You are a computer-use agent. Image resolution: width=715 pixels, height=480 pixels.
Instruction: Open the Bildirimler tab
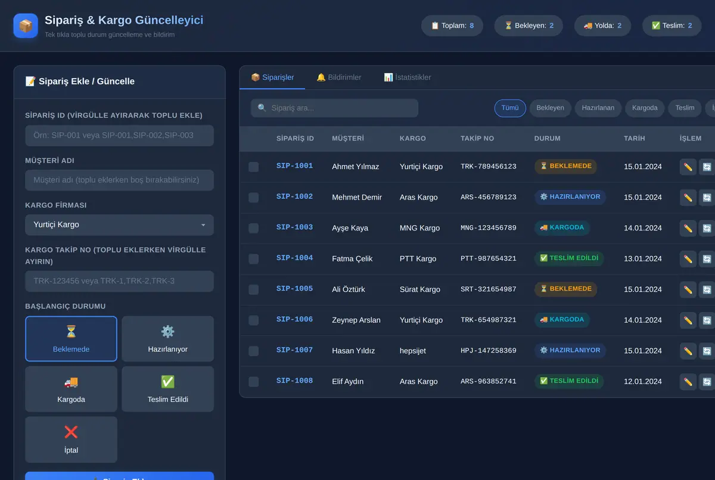tap(338, 77)
